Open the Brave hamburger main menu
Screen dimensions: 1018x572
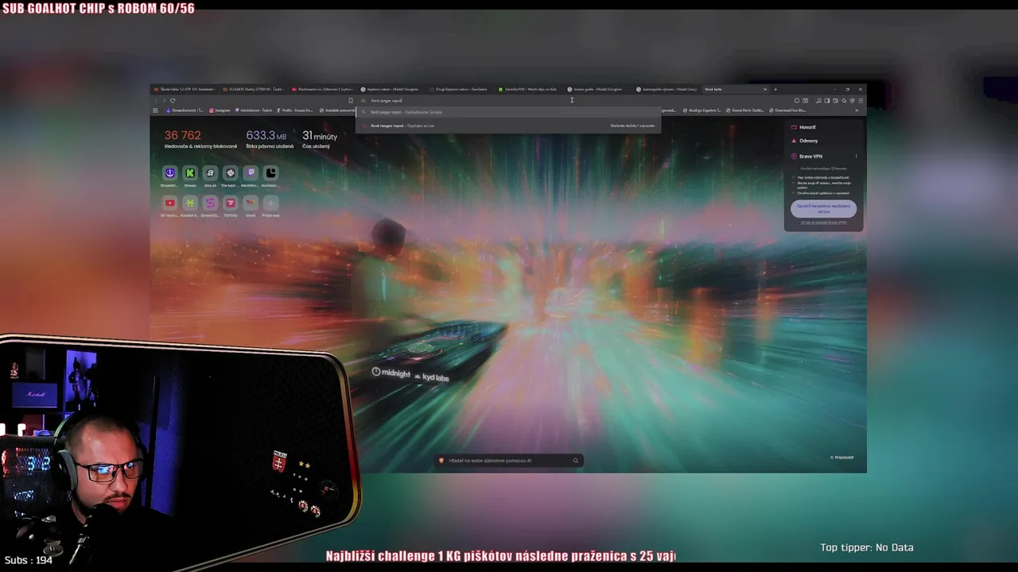click(x=861, y=101)
